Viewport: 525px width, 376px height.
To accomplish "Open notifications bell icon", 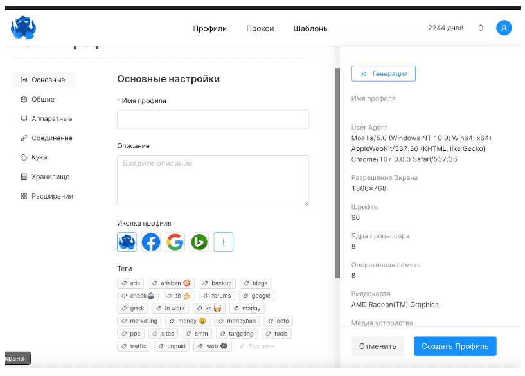I will point(481,28).
